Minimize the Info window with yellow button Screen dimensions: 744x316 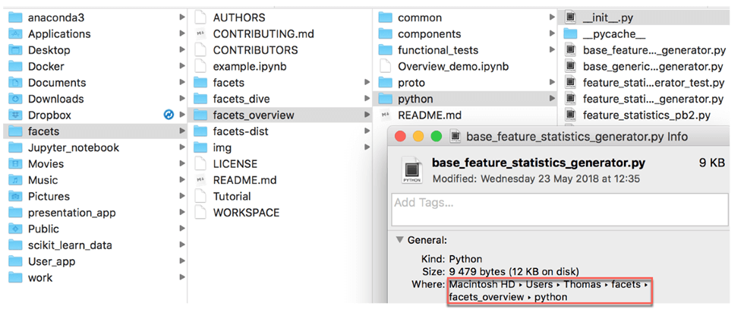point(418,136)
